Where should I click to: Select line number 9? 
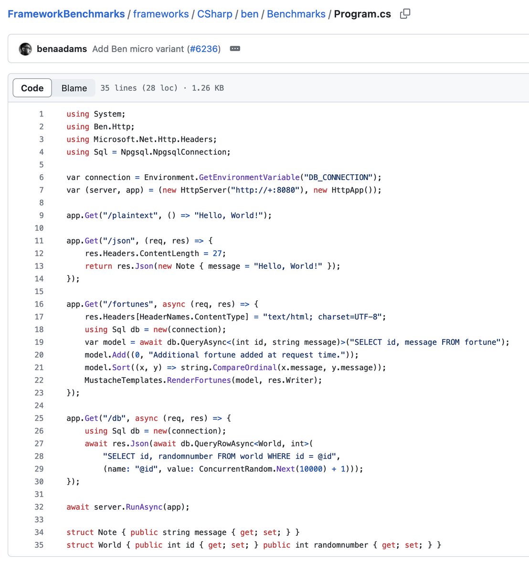pyautogui.click(x=41, y=215)
